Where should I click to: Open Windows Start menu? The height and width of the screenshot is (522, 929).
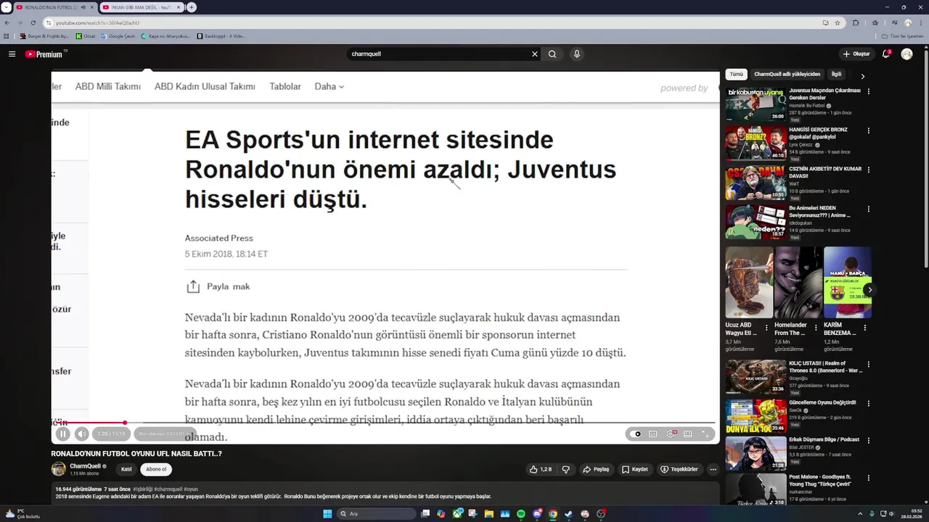tap(327, 514)
